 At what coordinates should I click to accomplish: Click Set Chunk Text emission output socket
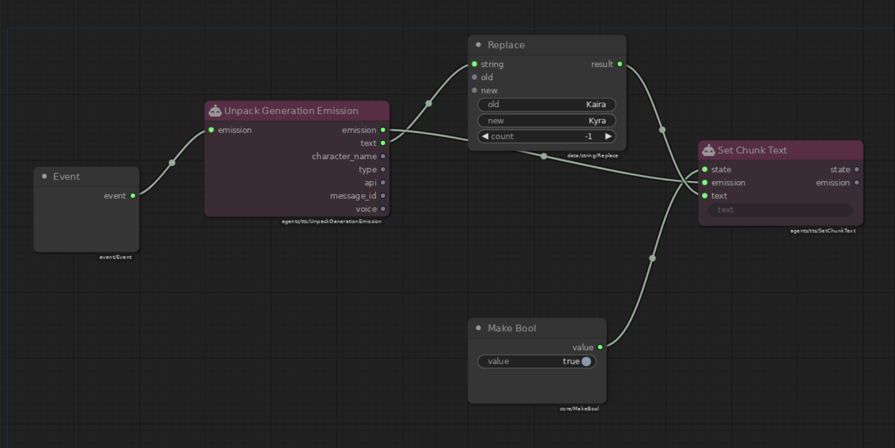[x=857, y=182]
